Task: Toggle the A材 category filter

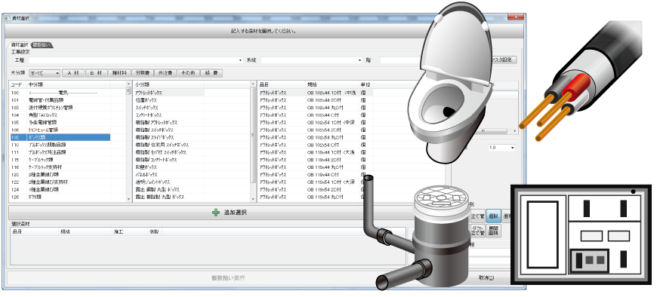Action: [x=73, y=73]
